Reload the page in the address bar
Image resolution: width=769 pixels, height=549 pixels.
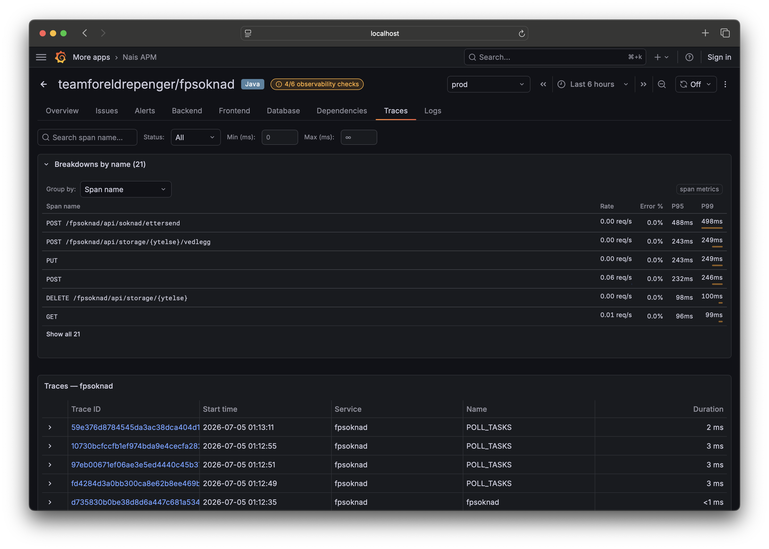(x=521, y=34)
